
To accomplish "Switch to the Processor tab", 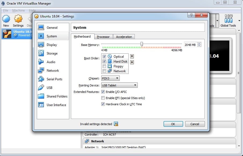I will click(x=103, y=37).
